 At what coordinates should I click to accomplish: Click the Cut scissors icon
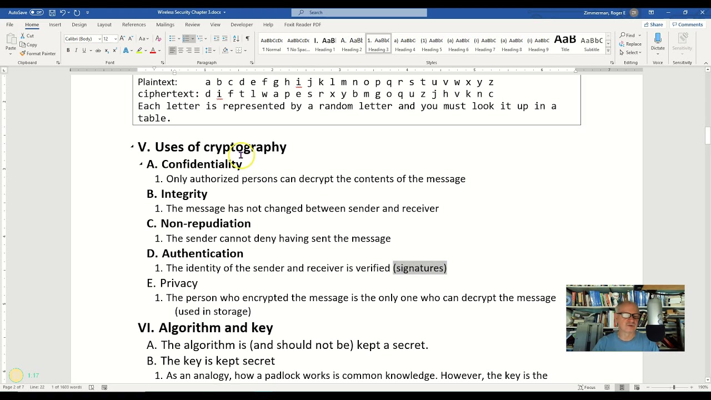[22, 36]
